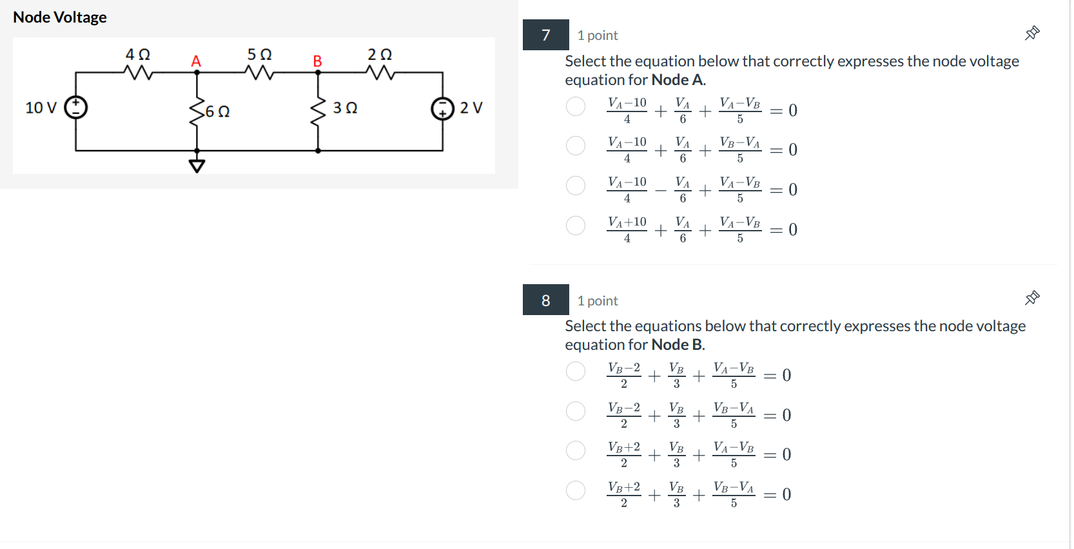Select the third option for Node B equation
The width and height of the screenshot is (1074, 549).
coord(576,450)
